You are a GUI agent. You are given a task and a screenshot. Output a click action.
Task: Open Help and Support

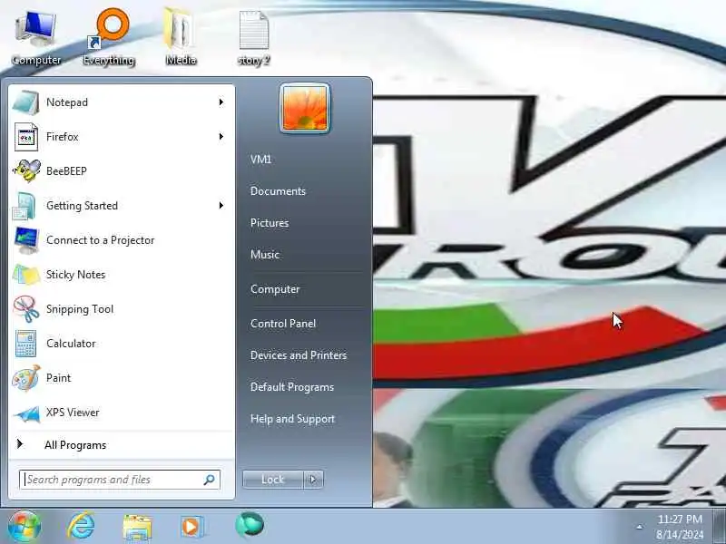(x=292, y=419)
